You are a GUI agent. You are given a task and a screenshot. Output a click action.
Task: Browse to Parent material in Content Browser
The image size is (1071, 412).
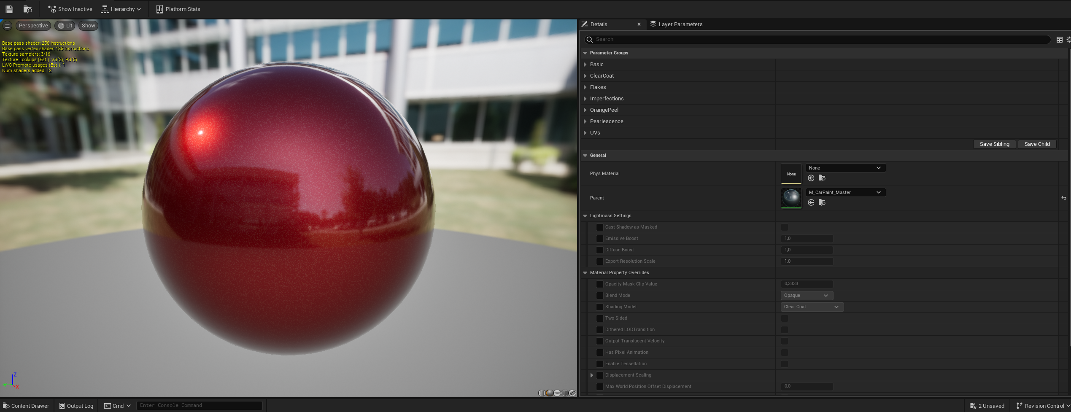click(x=822, y=203)
